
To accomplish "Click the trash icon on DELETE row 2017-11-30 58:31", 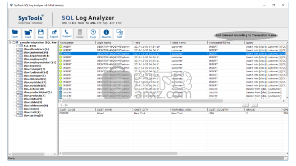I will pyautogui.click(x=60, y=89).
